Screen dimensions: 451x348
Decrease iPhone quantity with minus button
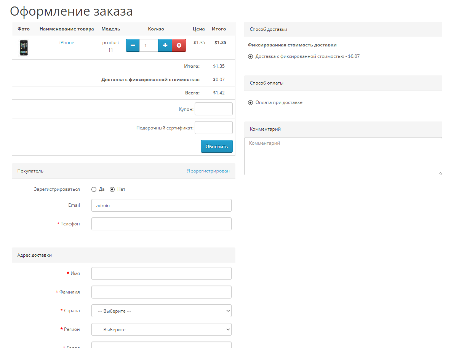[133, 45]
